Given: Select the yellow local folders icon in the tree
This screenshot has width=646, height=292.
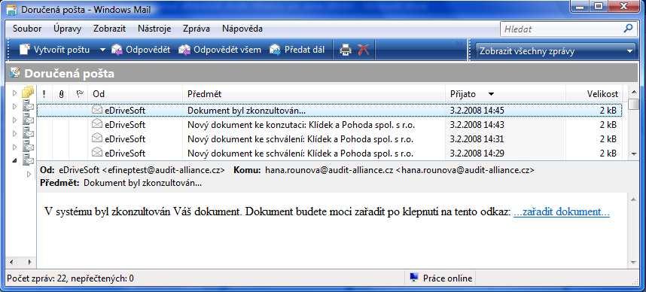Looking at the screenshot, I should (28, 93).
